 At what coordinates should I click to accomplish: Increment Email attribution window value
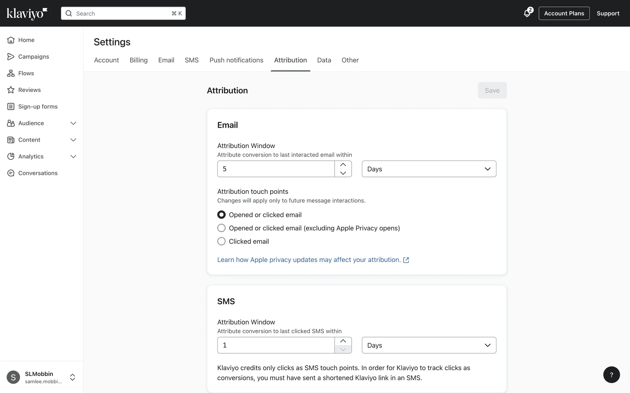tap(343, 165)
